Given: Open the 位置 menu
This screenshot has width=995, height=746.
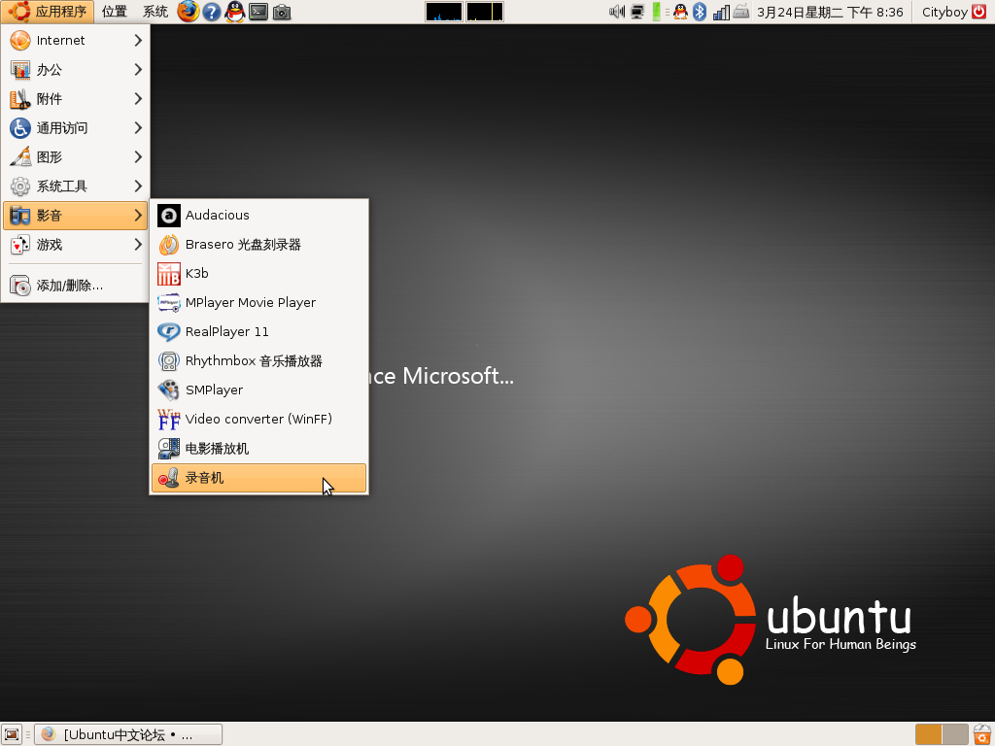Looking at the screenshot, I should pyautogui.click(x=115, y=12).
